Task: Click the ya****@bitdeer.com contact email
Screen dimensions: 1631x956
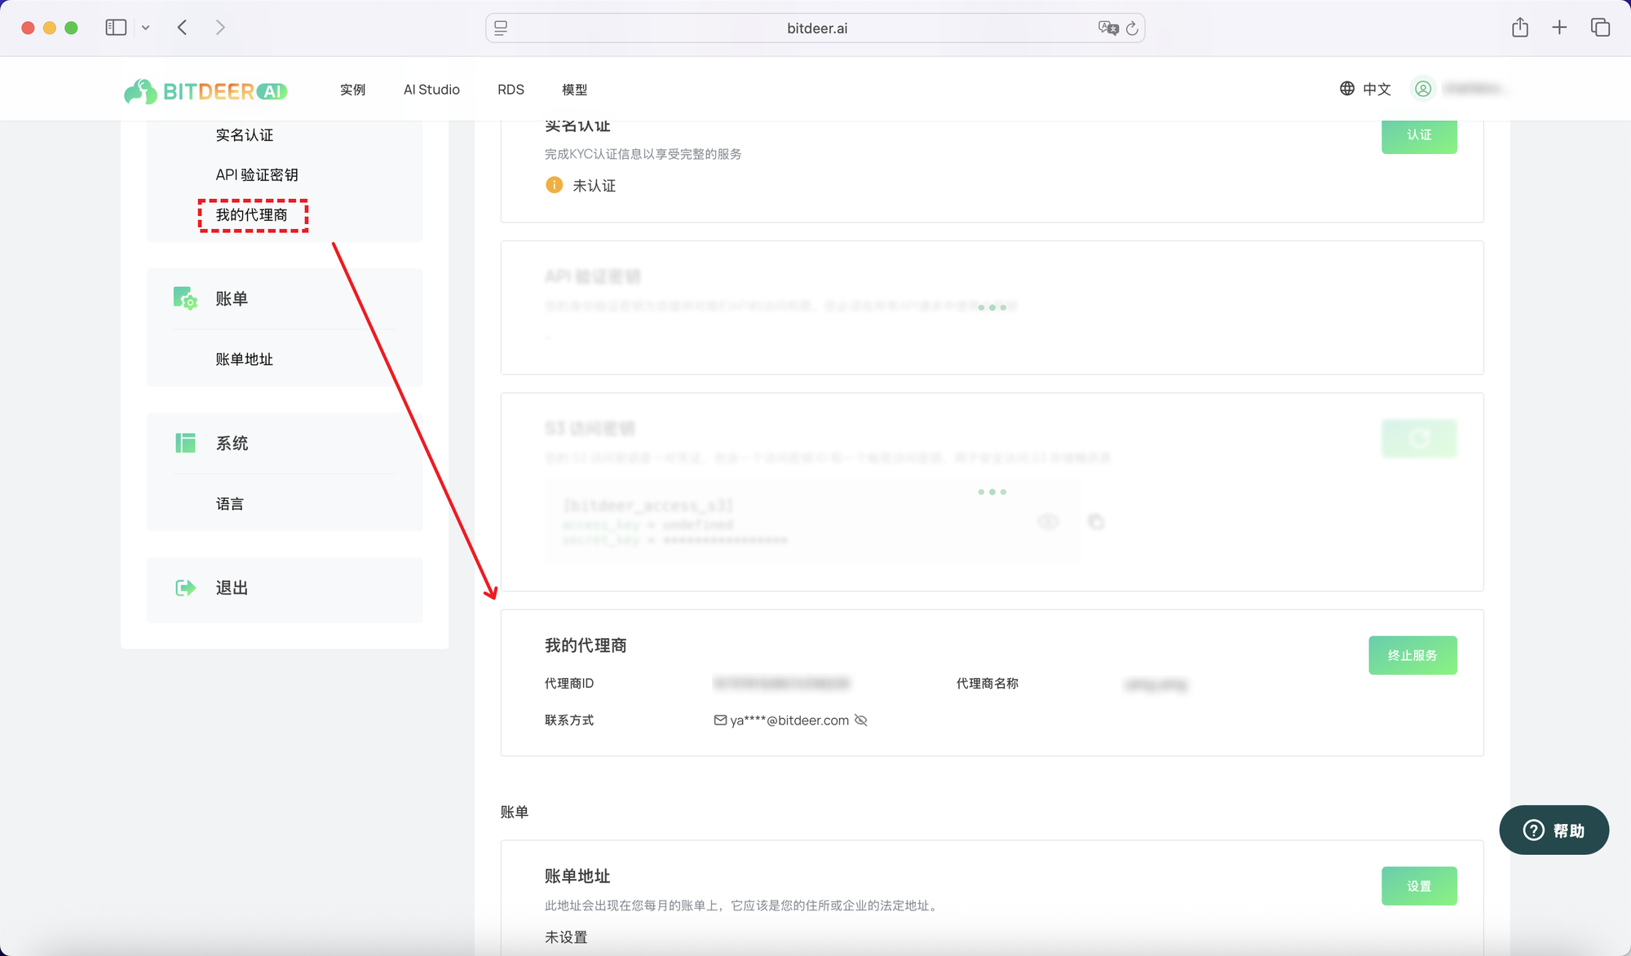Action: pyautogui.click(x=789, y=720)
